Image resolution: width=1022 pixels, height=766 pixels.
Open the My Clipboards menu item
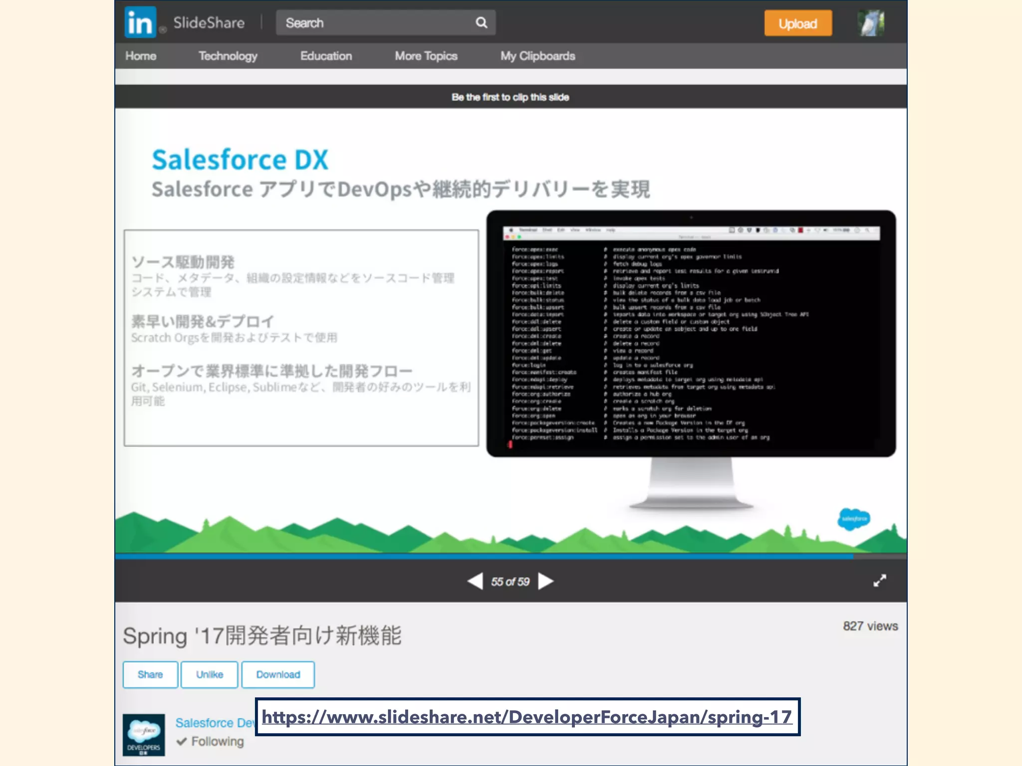(538, 56)
